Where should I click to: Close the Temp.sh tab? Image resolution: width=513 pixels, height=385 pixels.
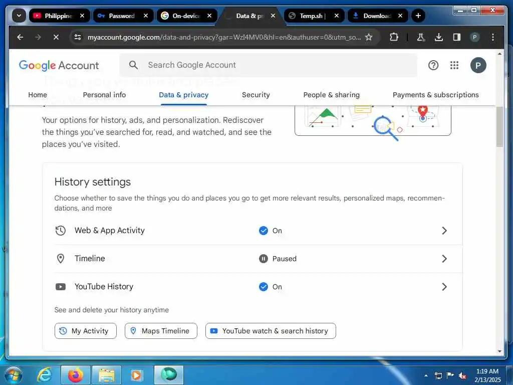[x=337, y=16]
